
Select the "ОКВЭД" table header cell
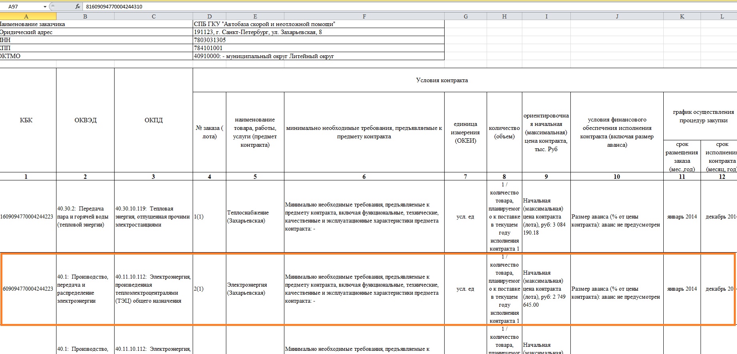85,120
